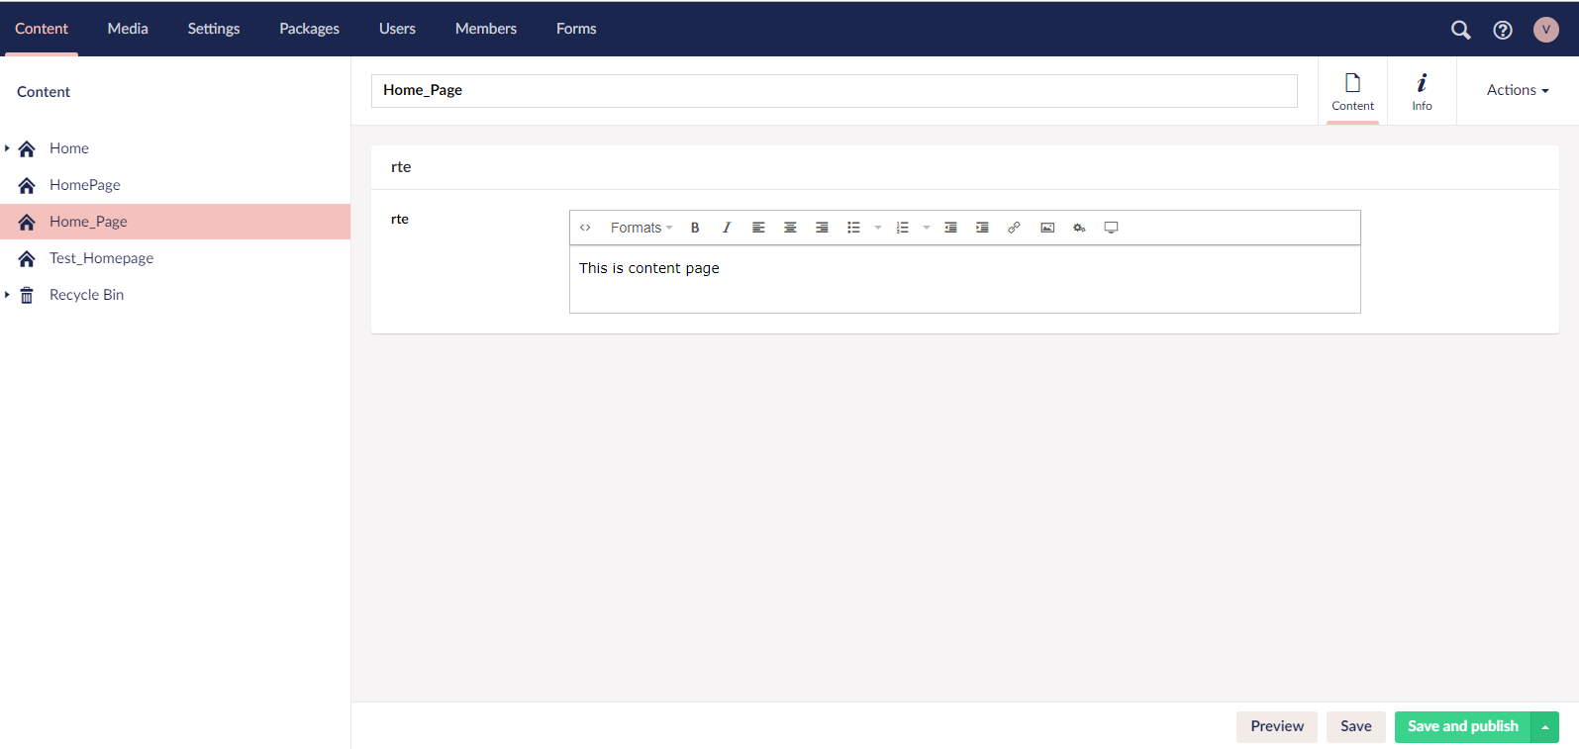Viewport: 1579px width, 749px height.
Task: Expand the Home tree node
Action: 7,148
